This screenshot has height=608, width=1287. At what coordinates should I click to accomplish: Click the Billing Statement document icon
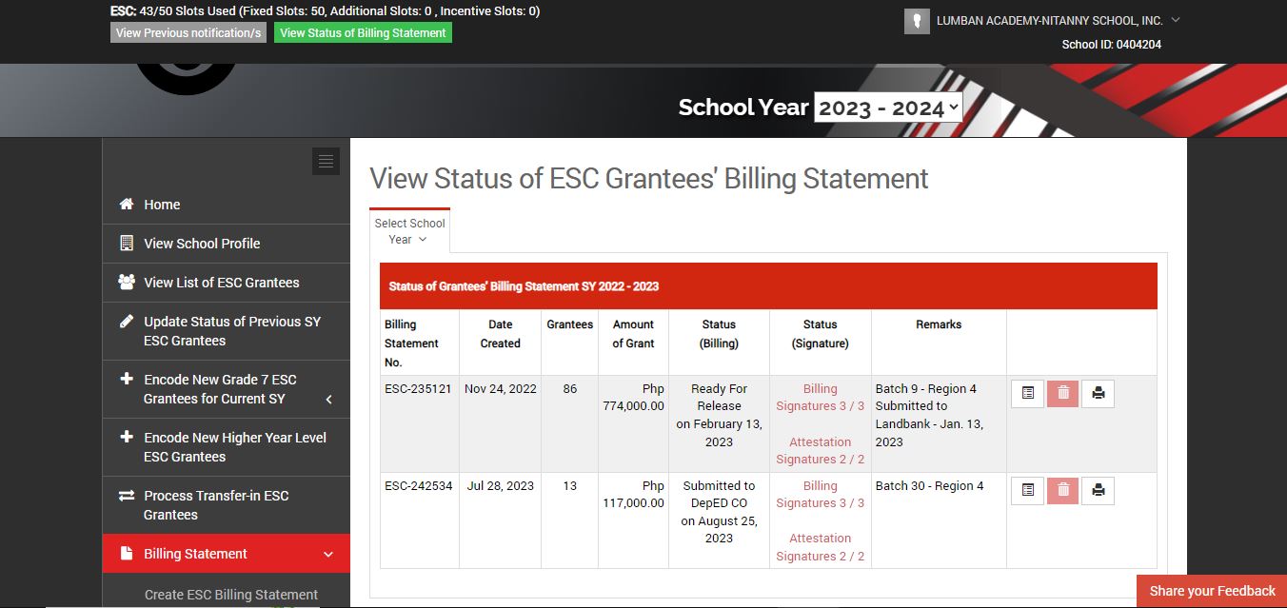126,554
